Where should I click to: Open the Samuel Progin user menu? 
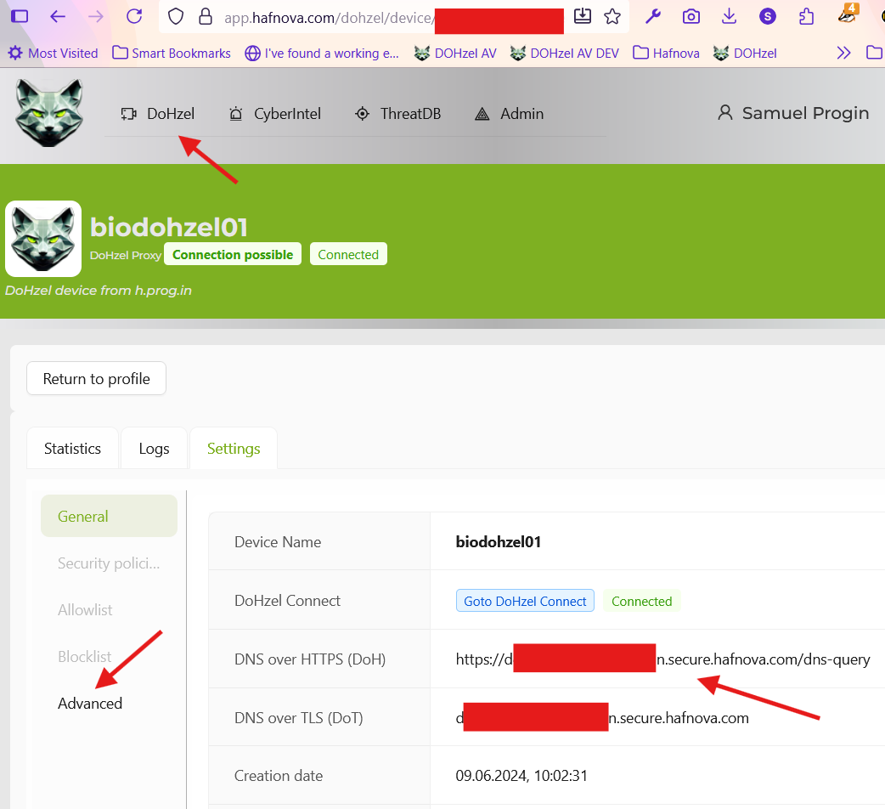point(793,113)
